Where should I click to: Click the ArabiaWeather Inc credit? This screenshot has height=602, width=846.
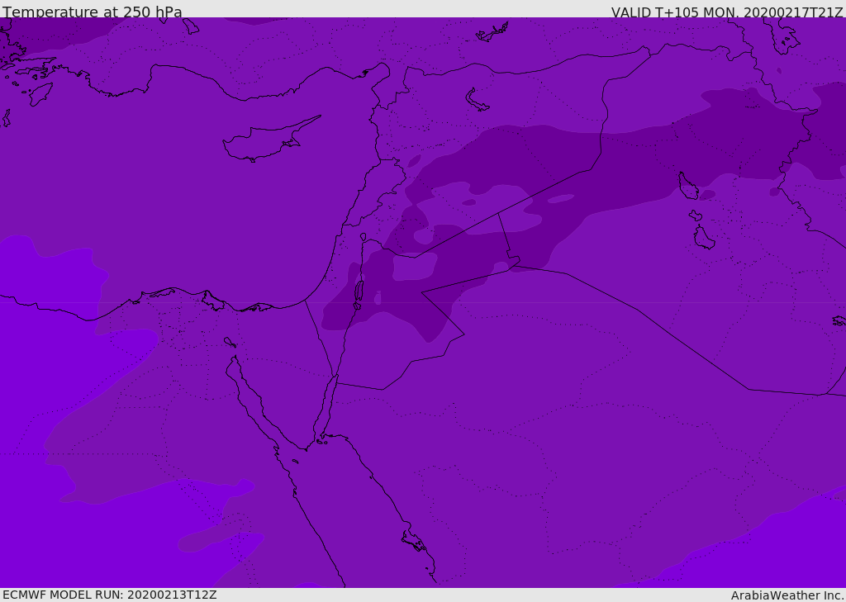[x=787, y=595]
